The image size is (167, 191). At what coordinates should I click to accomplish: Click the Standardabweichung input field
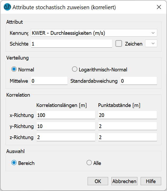click(139, 81)
